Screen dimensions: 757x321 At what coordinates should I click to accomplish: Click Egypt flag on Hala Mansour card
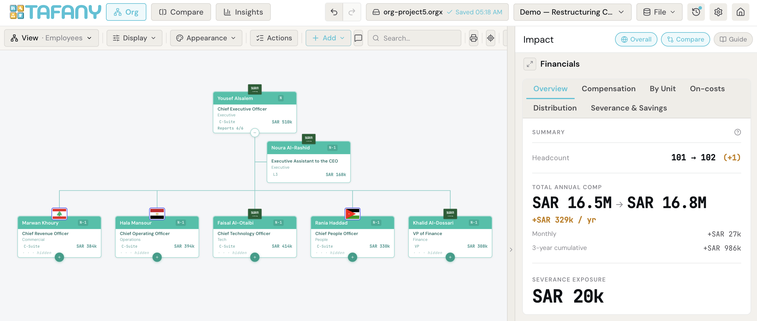(157, 213)
